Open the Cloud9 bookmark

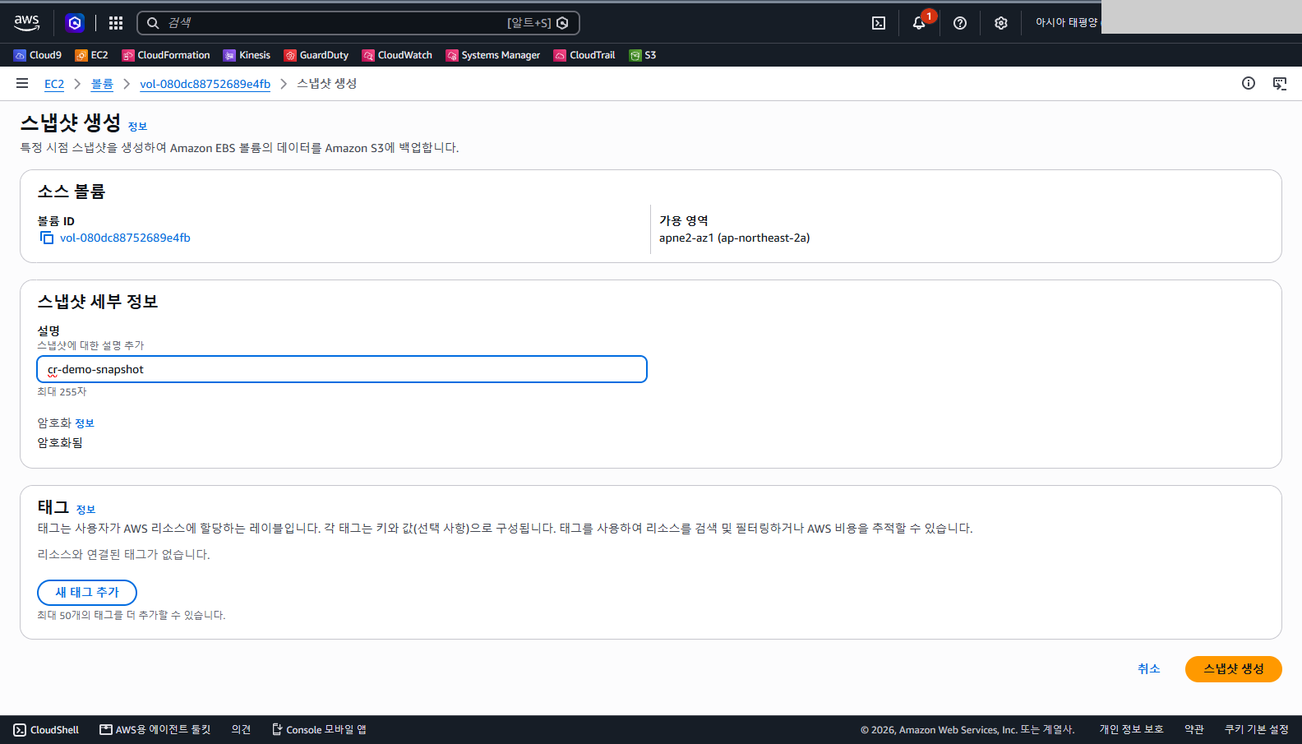[38, 55]
